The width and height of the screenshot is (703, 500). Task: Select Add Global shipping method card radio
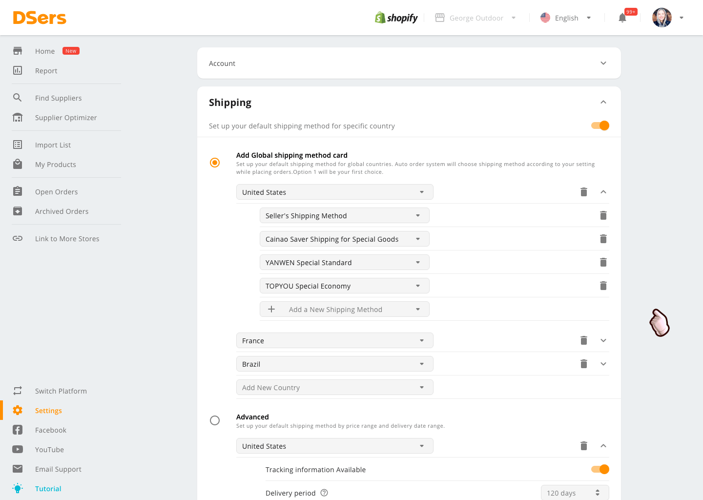215,163
